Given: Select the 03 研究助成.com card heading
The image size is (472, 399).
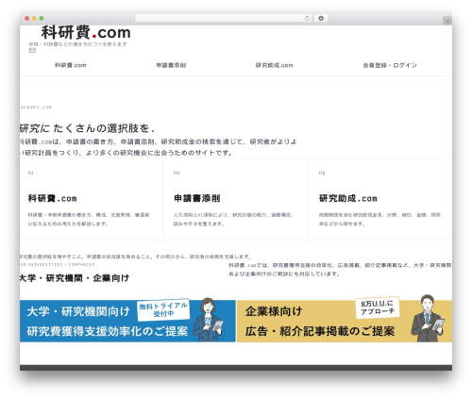Looking at the screenshot, I should (x=348, y=198).
